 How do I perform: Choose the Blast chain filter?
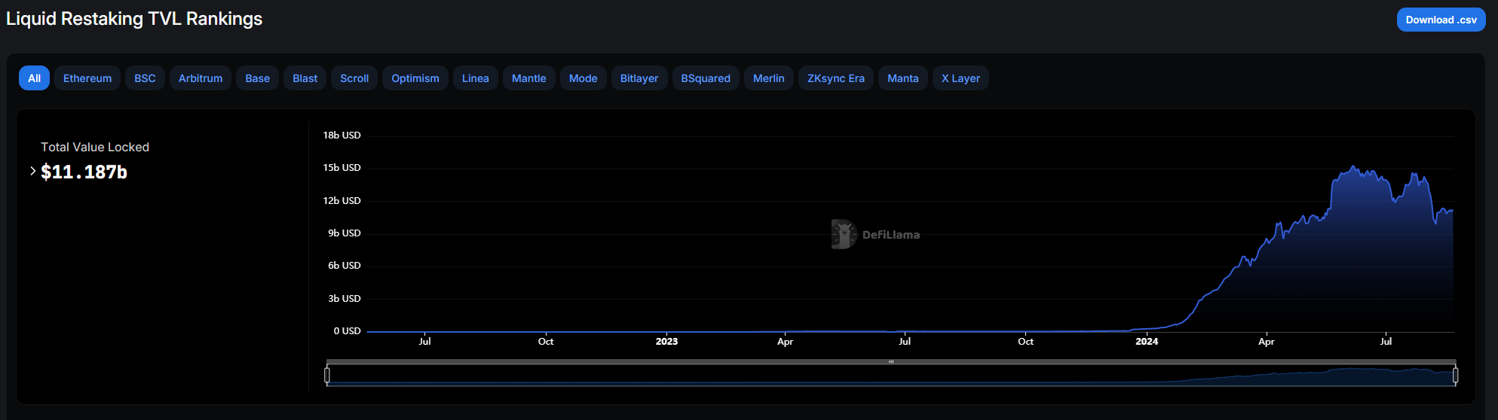[305, 78]
